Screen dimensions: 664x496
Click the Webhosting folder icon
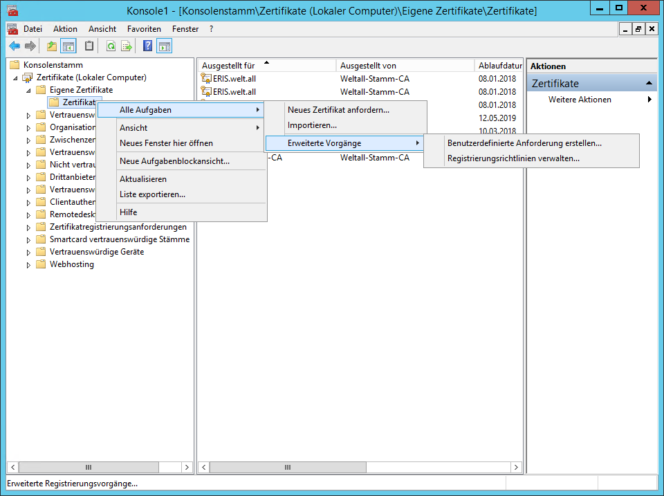click(x=41, y=264)
